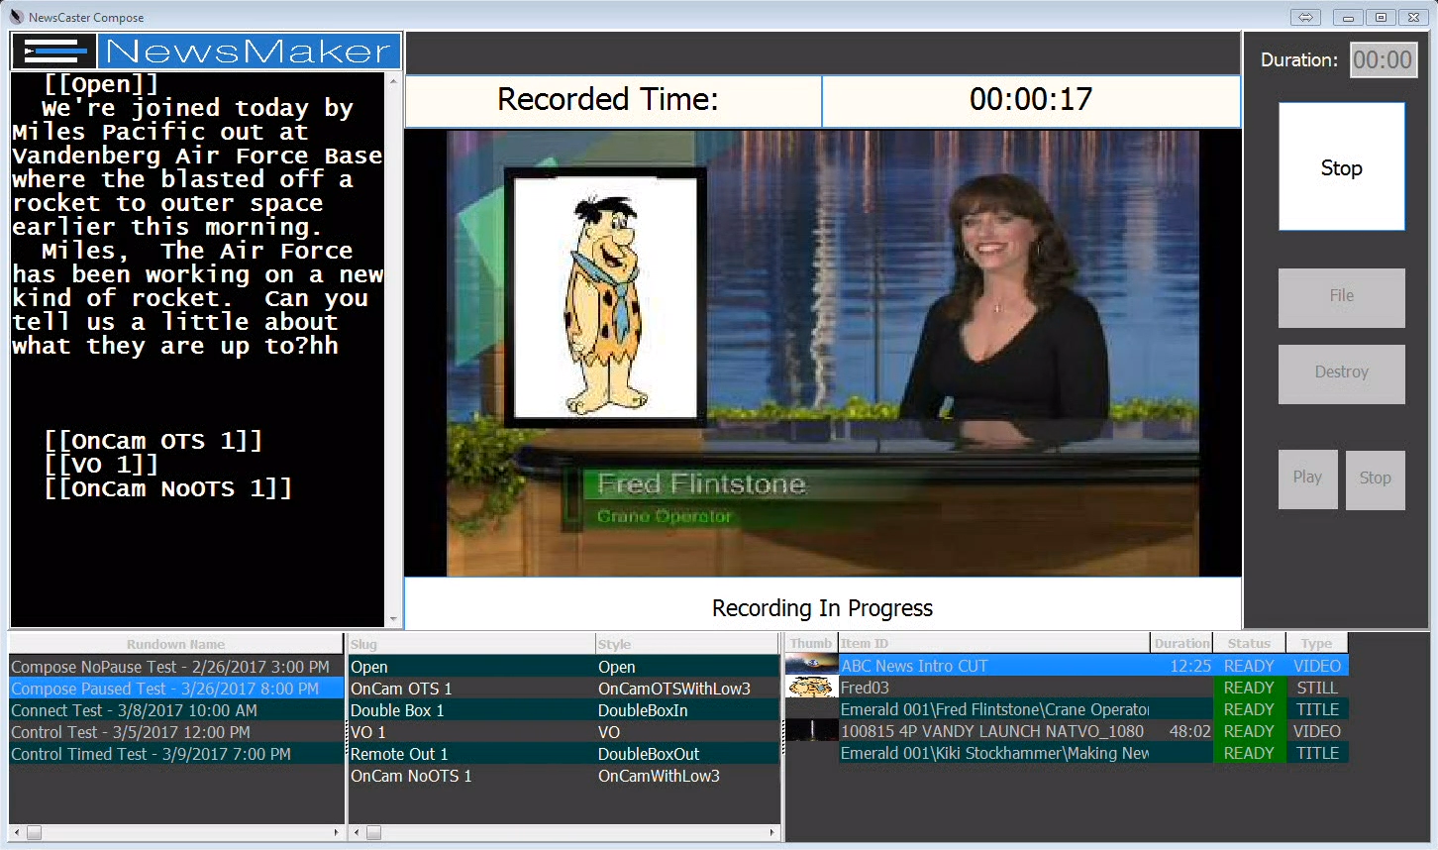Click the Recorded Time value 00:00:17

click(x=1030, y=99)
